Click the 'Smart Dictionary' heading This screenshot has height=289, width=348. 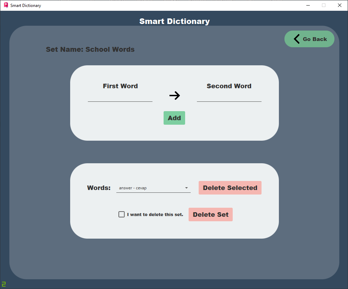174,21
